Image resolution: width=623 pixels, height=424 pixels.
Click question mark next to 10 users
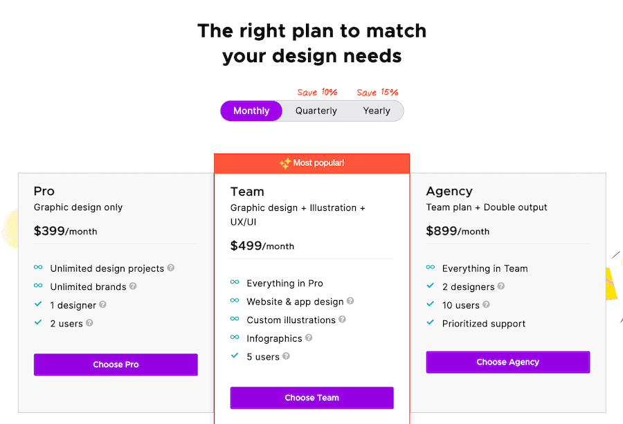[487, 304]
